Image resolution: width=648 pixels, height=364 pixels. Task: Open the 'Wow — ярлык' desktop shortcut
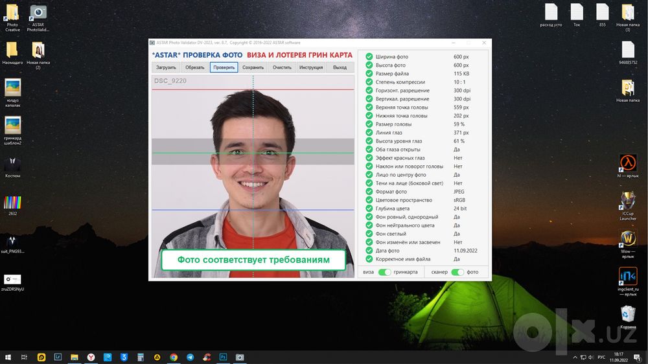[628, 244]
